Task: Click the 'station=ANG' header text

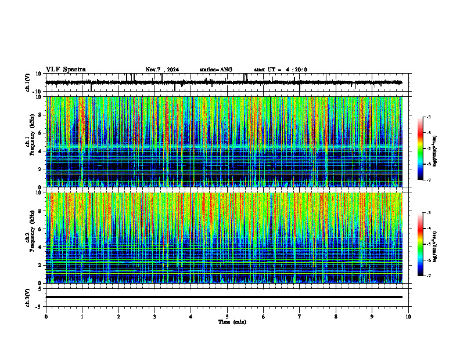Action: click(x=216, y=70)
